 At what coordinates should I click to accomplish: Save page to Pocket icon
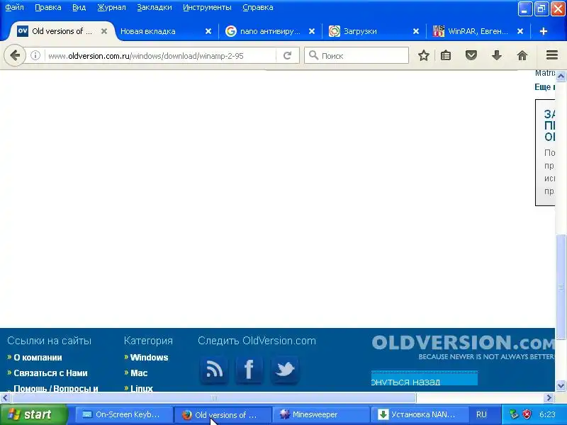471,56
